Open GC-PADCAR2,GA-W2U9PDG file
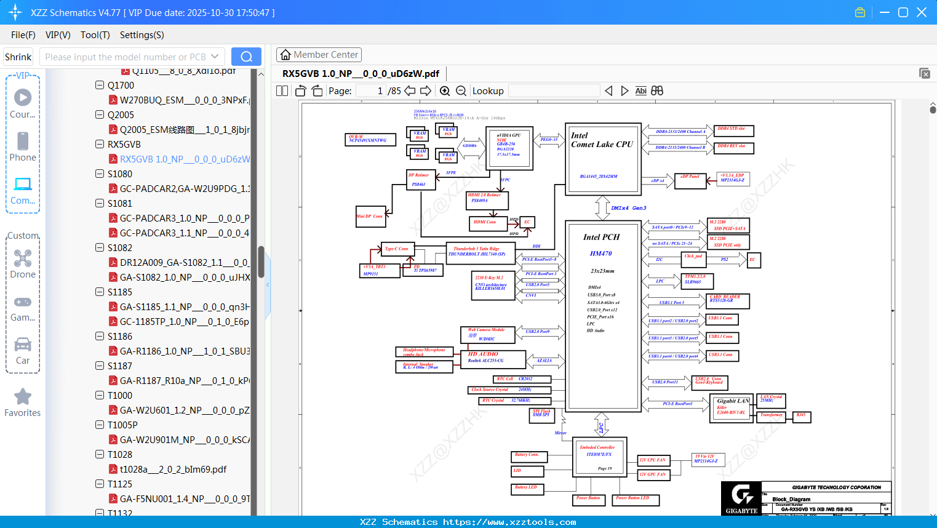Screen dimensions: 937x528 tap(185, 188)
